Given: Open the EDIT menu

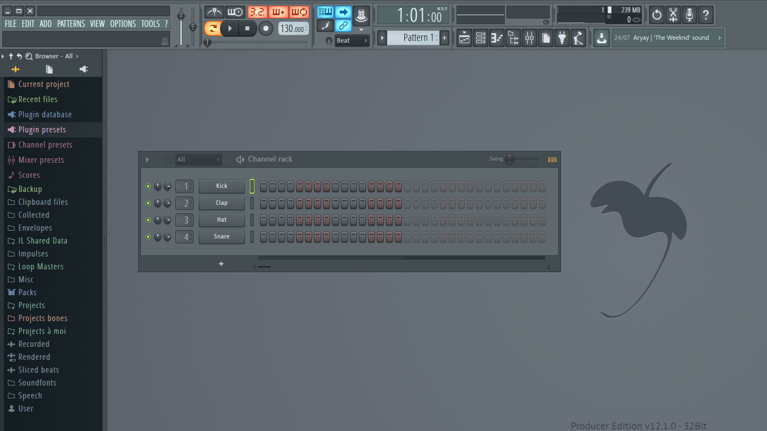Looking at the screenshot, I should pos(28,24).
